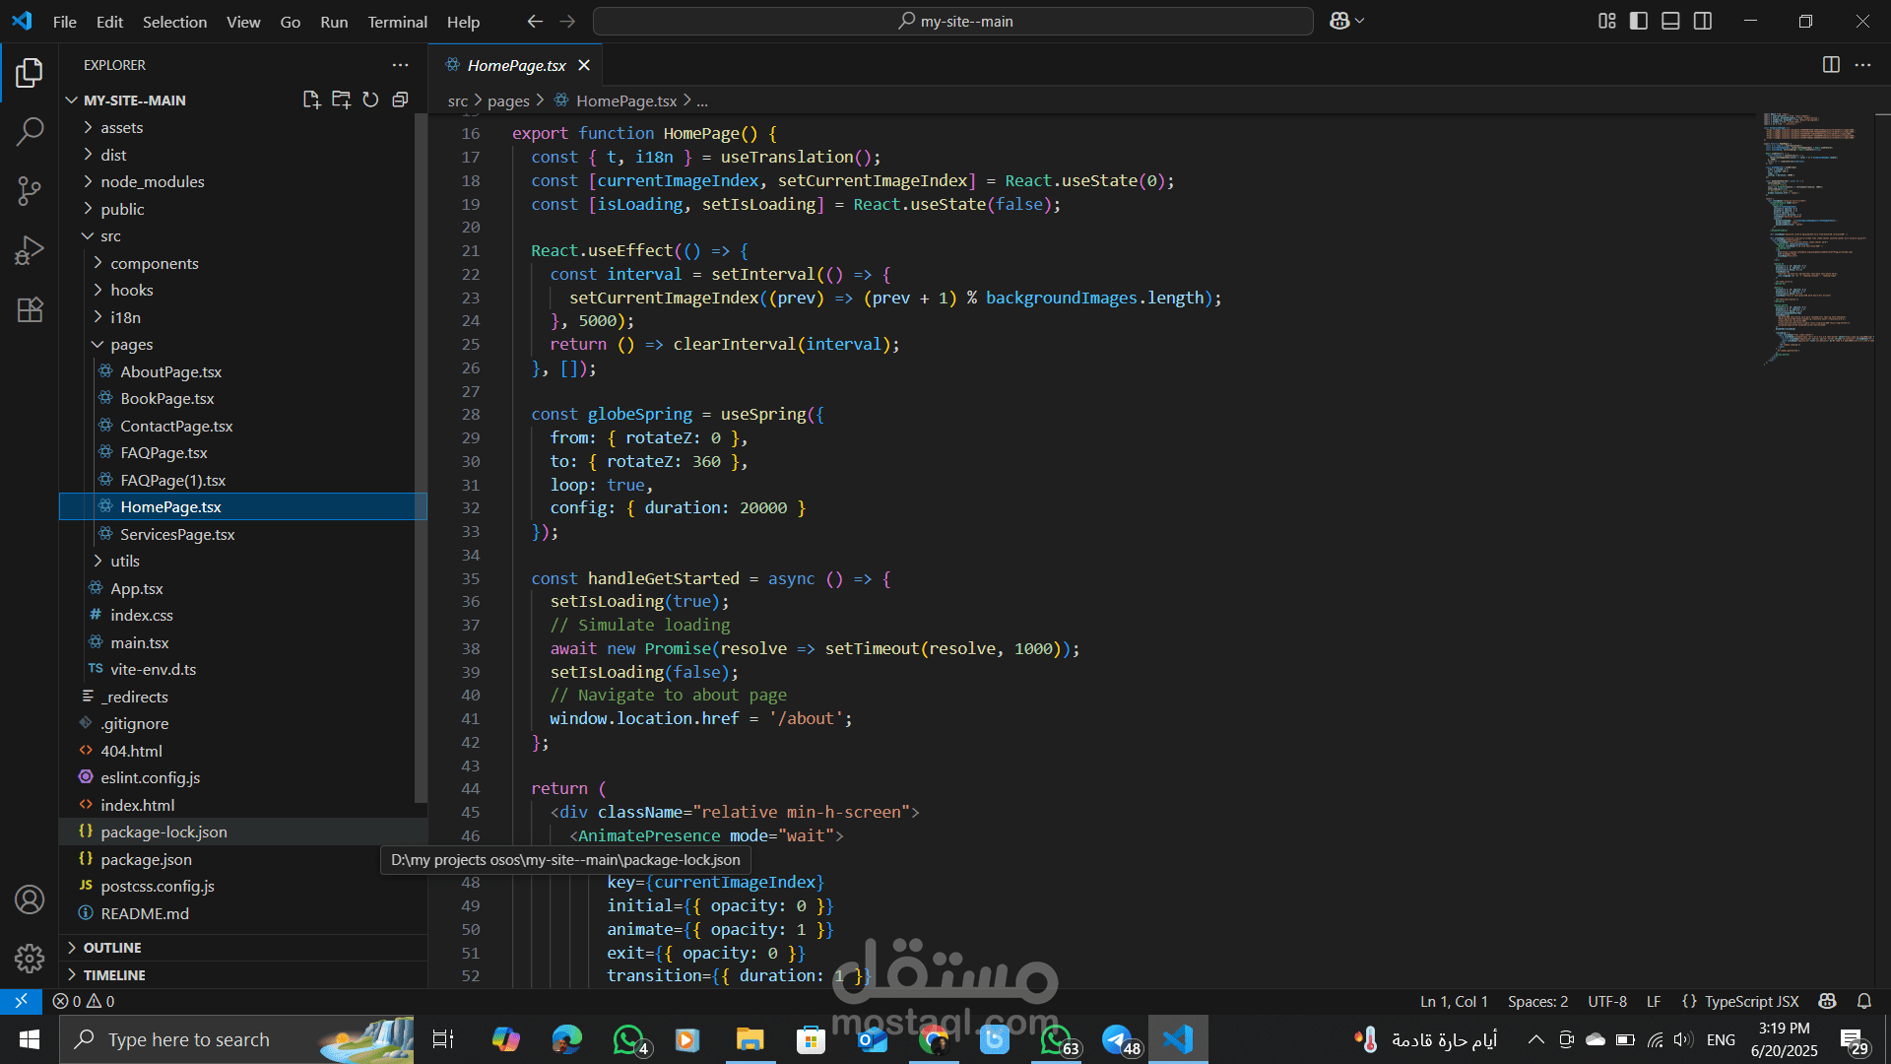Image resolution: width=1891 pixels, height=1064 pixels.
Task: Toggle primary side bar visibility
Action: coord(1639,21)
